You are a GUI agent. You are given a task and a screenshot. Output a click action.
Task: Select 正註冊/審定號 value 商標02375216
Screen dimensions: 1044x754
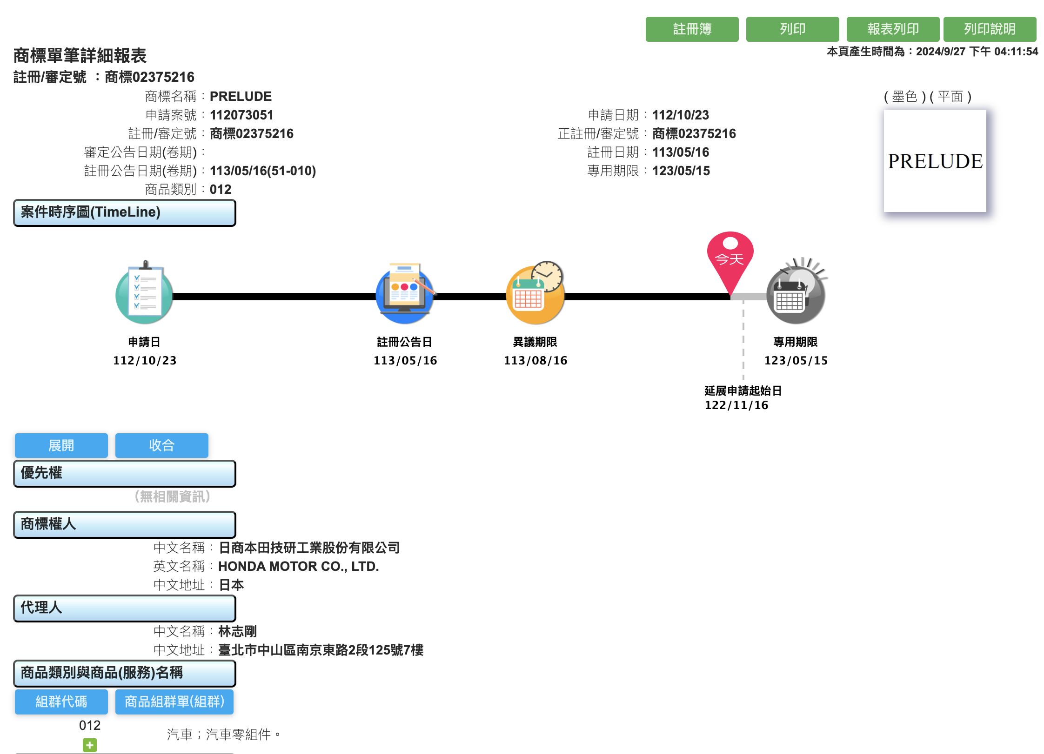(x=694, y=133)
